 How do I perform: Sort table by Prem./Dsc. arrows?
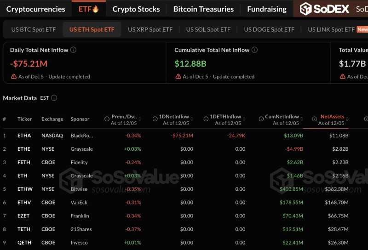tap(140, 119)
